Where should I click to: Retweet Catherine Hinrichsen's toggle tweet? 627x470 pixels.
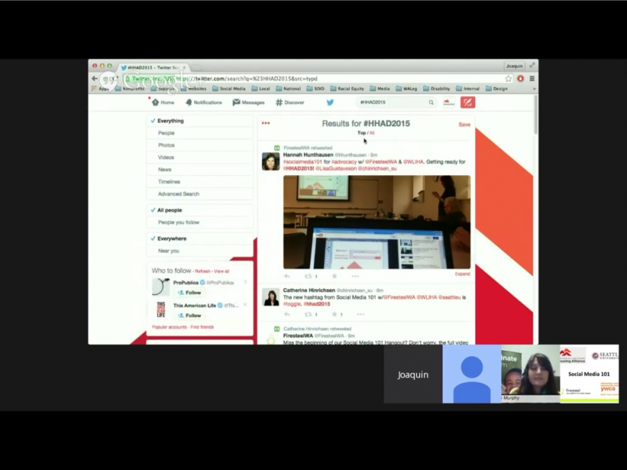[x=308, y=315]
